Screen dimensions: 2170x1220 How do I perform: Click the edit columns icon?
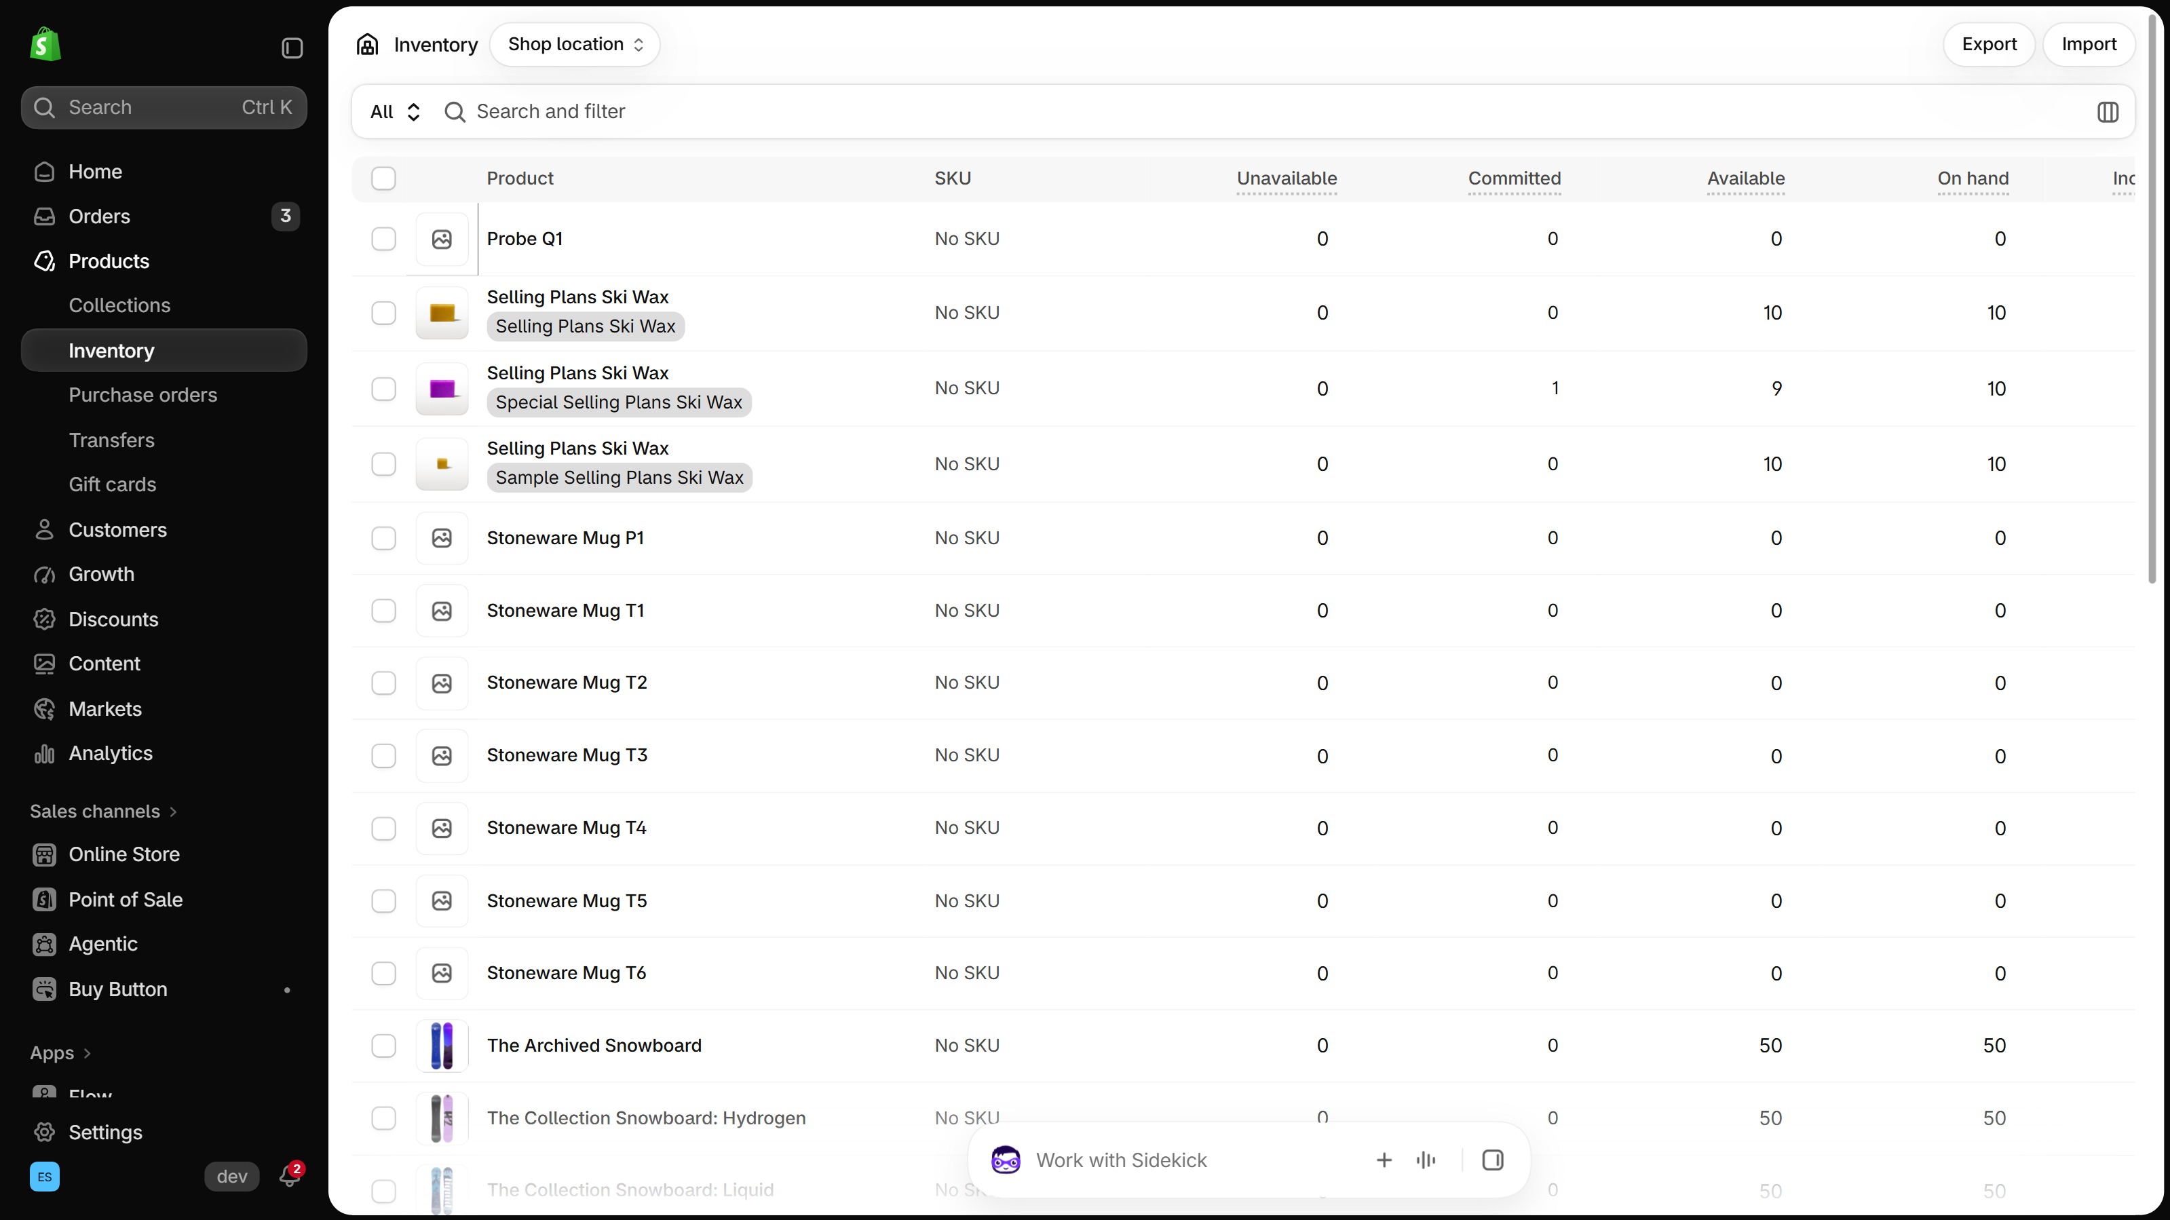pos(2108,111)
